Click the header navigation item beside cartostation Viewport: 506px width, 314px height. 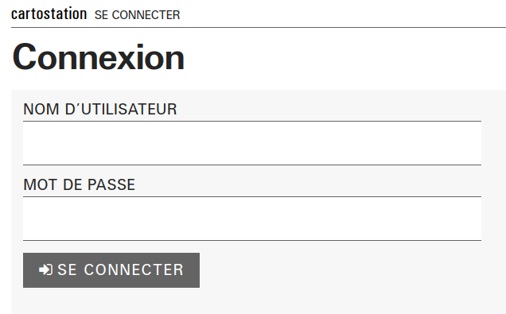tap(137, 15)
